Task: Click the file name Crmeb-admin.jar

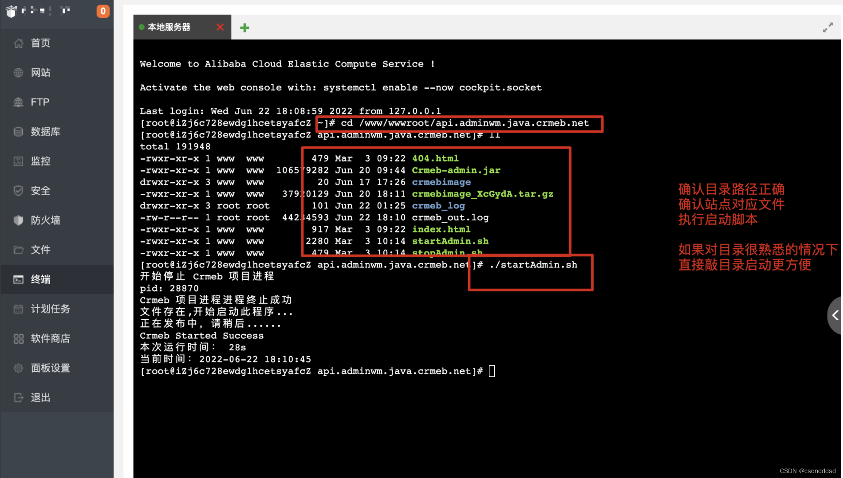Action: 456,170
